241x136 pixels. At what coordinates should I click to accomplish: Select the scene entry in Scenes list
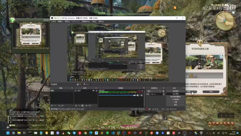[x=62, y=91]
